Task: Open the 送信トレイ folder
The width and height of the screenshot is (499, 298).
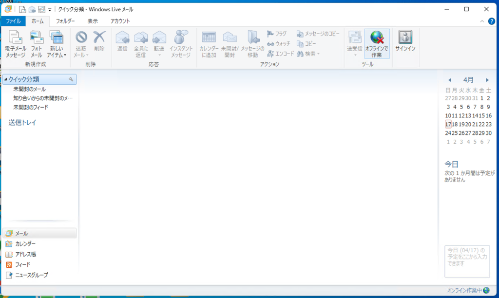Action: (x=22, y=122)
